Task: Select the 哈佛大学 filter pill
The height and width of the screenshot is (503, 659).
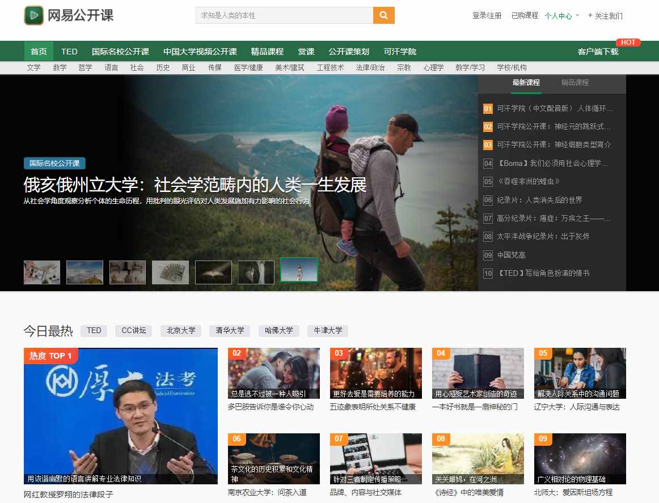Action: 278,330
